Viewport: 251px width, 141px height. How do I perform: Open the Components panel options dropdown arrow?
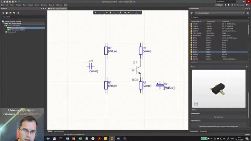[245, 9]
